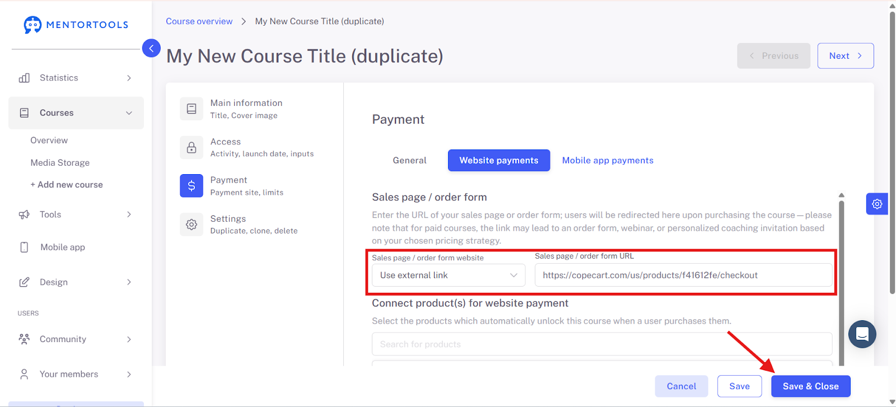Click the Search for products field
The height and width of the screenshot is (407, 896).
pos(602,344)
